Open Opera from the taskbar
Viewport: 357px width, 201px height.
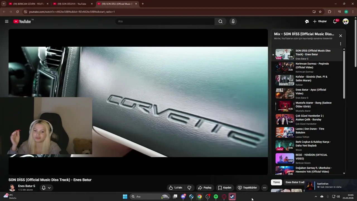[x=224, y=197]
